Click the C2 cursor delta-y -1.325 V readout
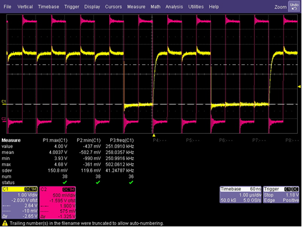 67,216
